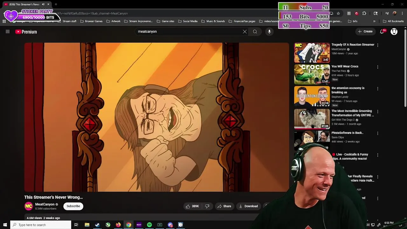Open options for Cocktails & Funny live video
The height and width of the screenshot is (229, 407).
pos(378,155)
